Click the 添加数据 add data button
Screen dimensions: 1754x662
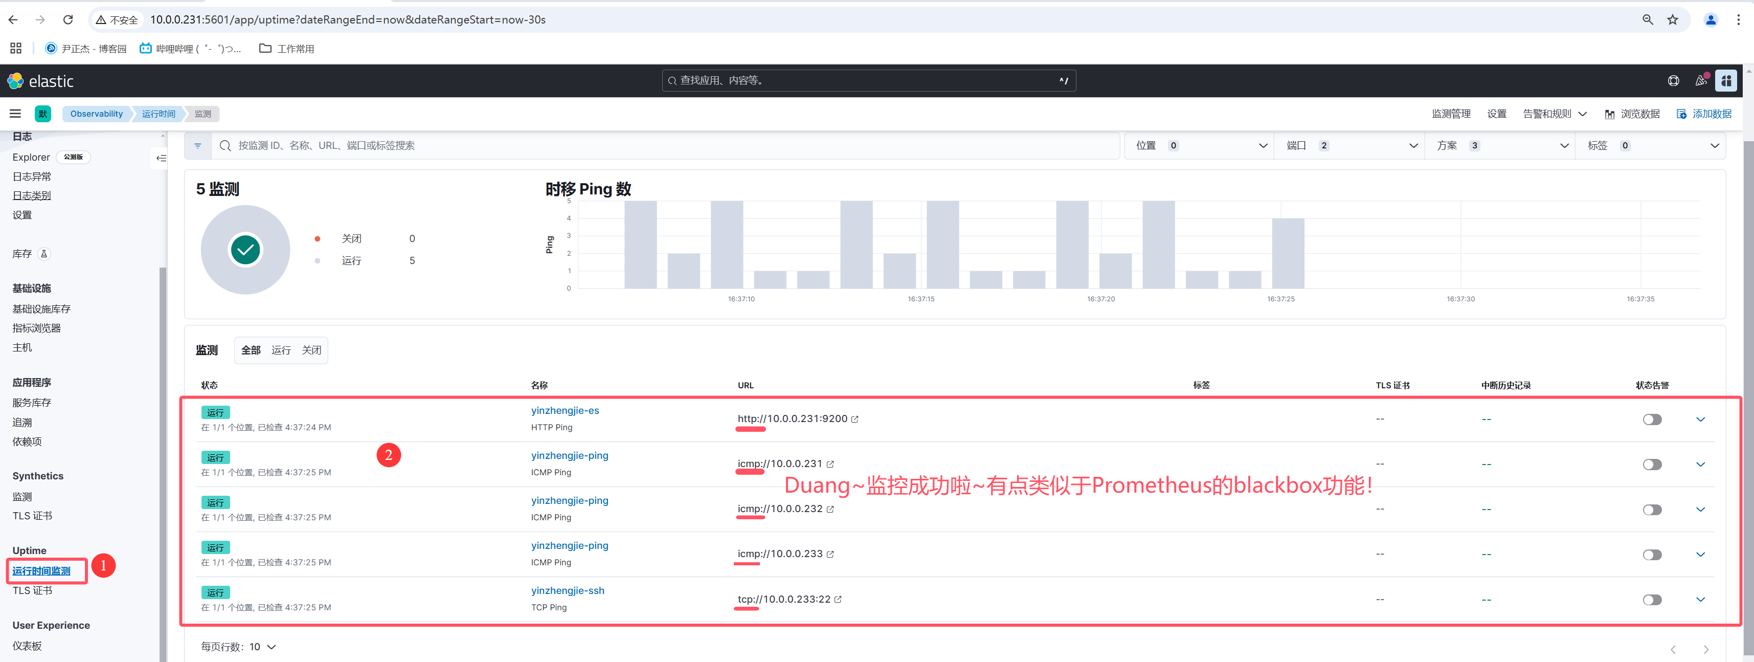[x=1703, y=114]
